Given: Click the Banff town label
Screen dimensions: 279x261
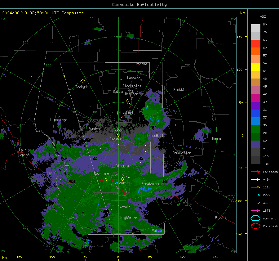Looking at the screenshot, I should [x=51, y=173].
